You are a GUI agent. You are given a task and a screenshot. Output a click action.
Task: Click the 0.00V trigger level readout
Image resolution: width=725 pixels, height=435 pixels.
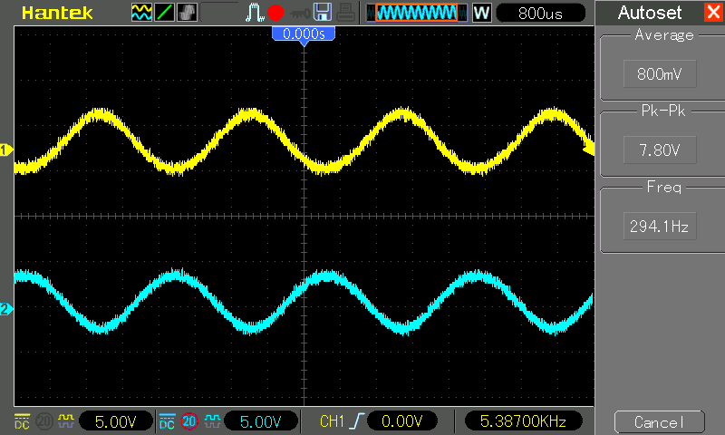tap(401, 421)
